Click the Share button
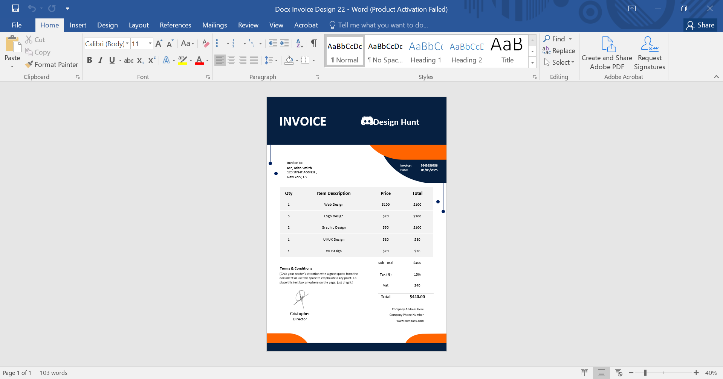This screenshot has height=379, width=723. point(700,25)
